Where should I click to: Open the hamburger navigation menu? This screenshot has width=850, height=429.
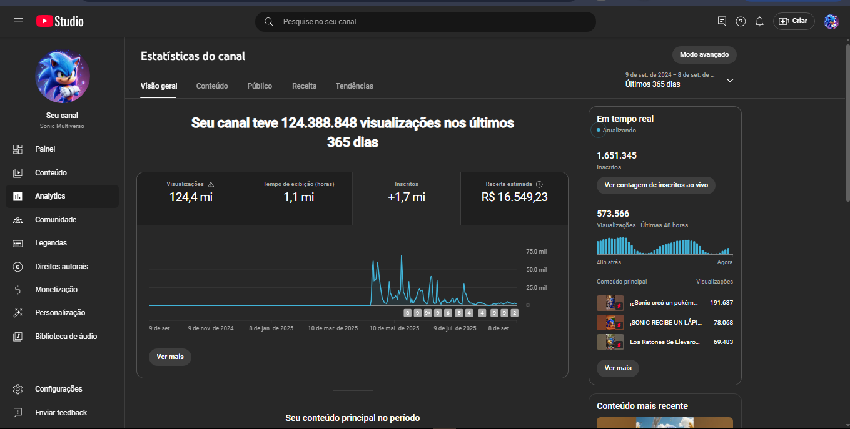(x=18, y=21)
